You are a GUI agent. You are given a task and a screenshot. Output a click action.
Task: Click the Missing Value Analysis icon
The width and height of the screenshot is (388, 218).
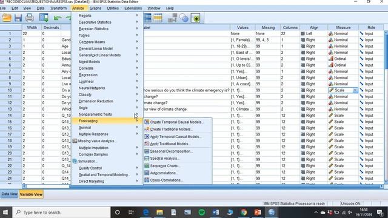pyautogui.click(x=75, y=141)
